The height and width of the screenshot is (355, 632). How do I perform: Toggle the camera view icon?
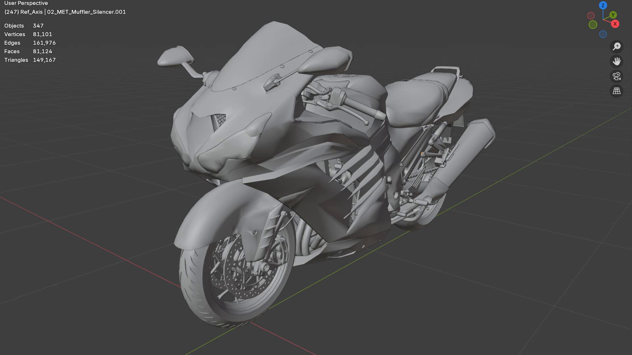pos(617,76)
